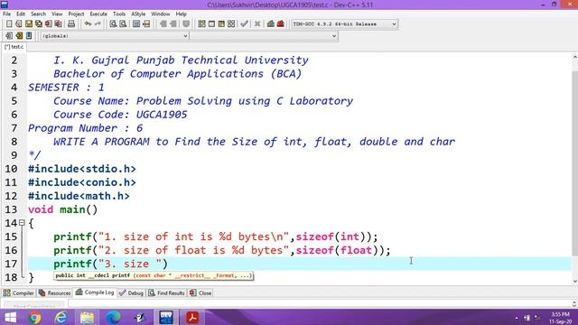Image resolution: width=578 pixels, height=325 pixels.
Task: Click the Rebuild All toolbar icon
Action: tap(231, 24)
